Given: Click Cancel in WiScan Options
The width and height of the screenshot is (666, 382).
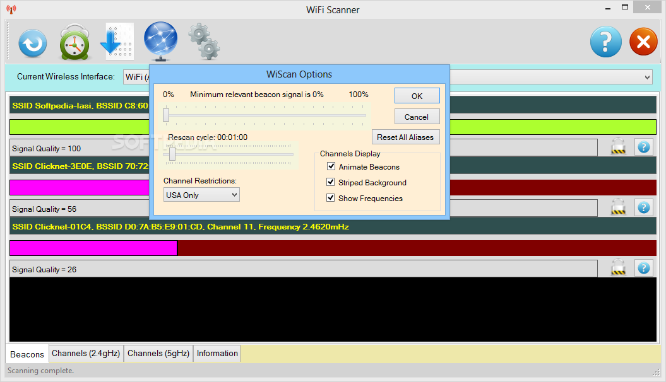Looking at the screenshot, I should pos(417,117).
